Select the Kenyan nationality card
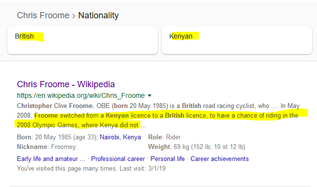This screenshot has width=317, height=187. pos(237,40)
